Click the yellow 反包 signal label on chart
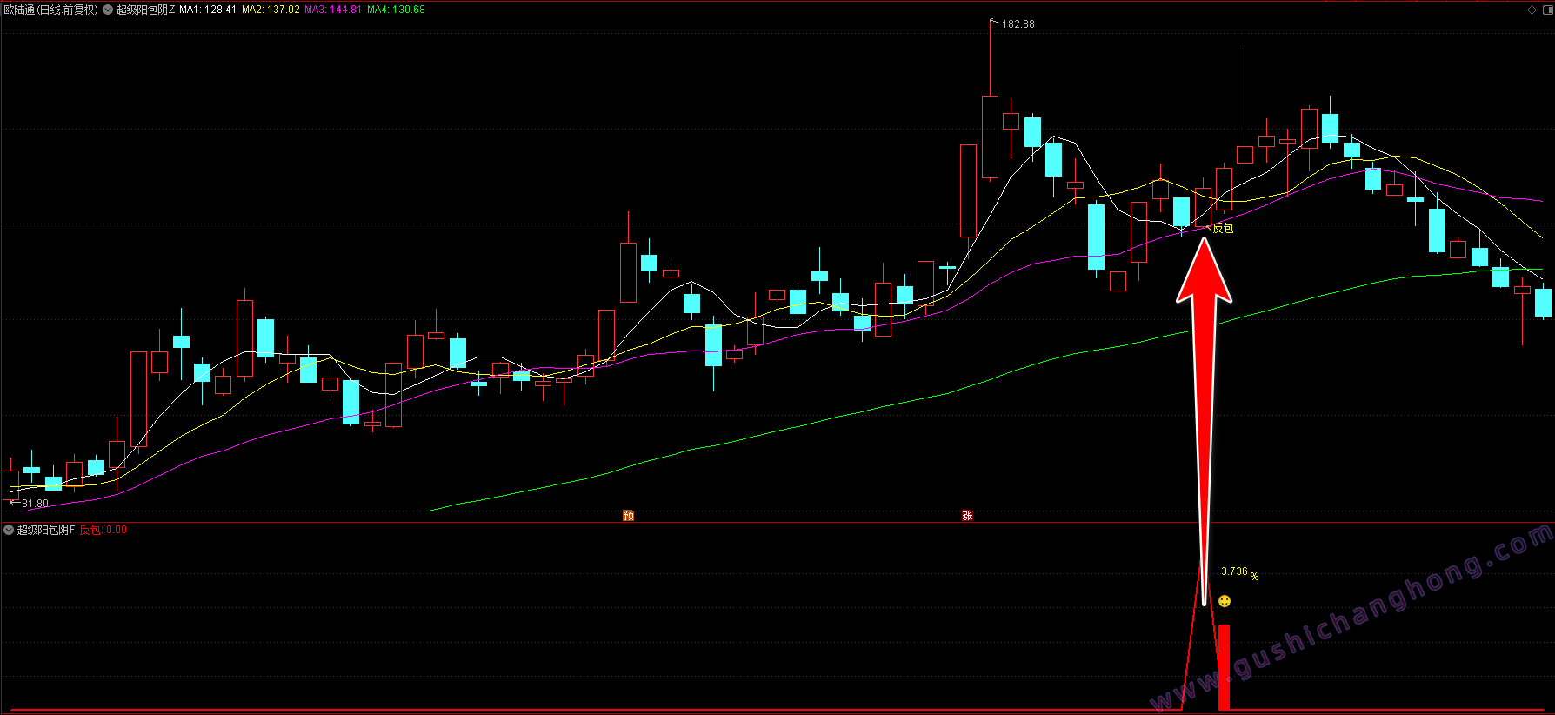Screen dimensions: 1555x715 click(1223, 229)
